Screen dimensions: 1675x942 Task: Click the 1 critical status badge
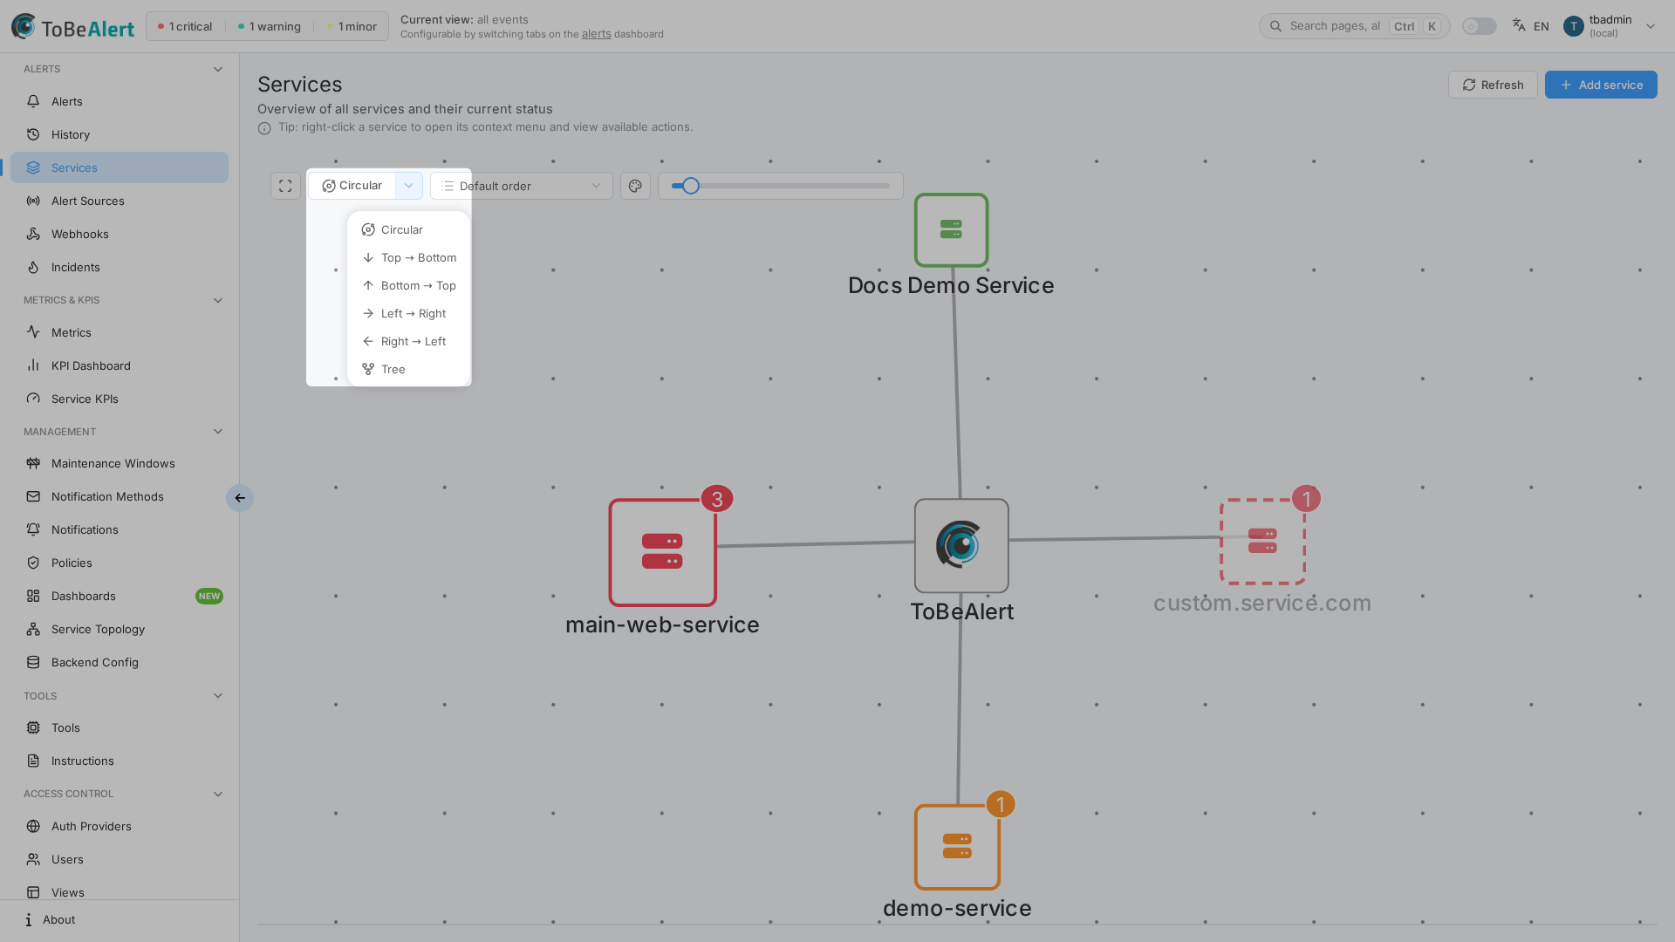pos(185,26)
